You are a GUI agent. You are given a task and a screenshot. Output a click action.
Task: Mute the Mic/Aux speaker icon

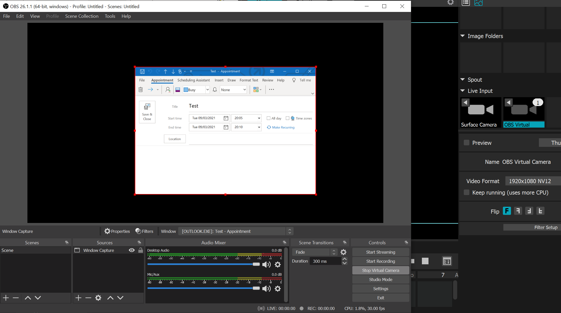coord(266,289)
